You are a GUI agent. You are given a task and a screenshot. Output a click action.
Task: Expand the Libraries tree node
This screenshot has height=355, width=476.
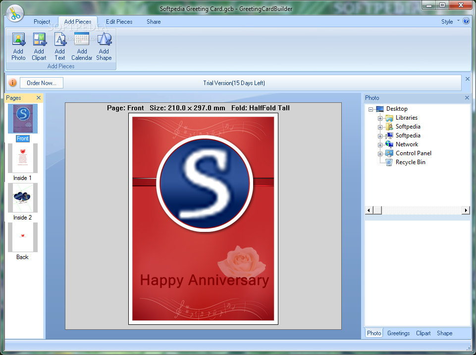[x=380, y=118]
